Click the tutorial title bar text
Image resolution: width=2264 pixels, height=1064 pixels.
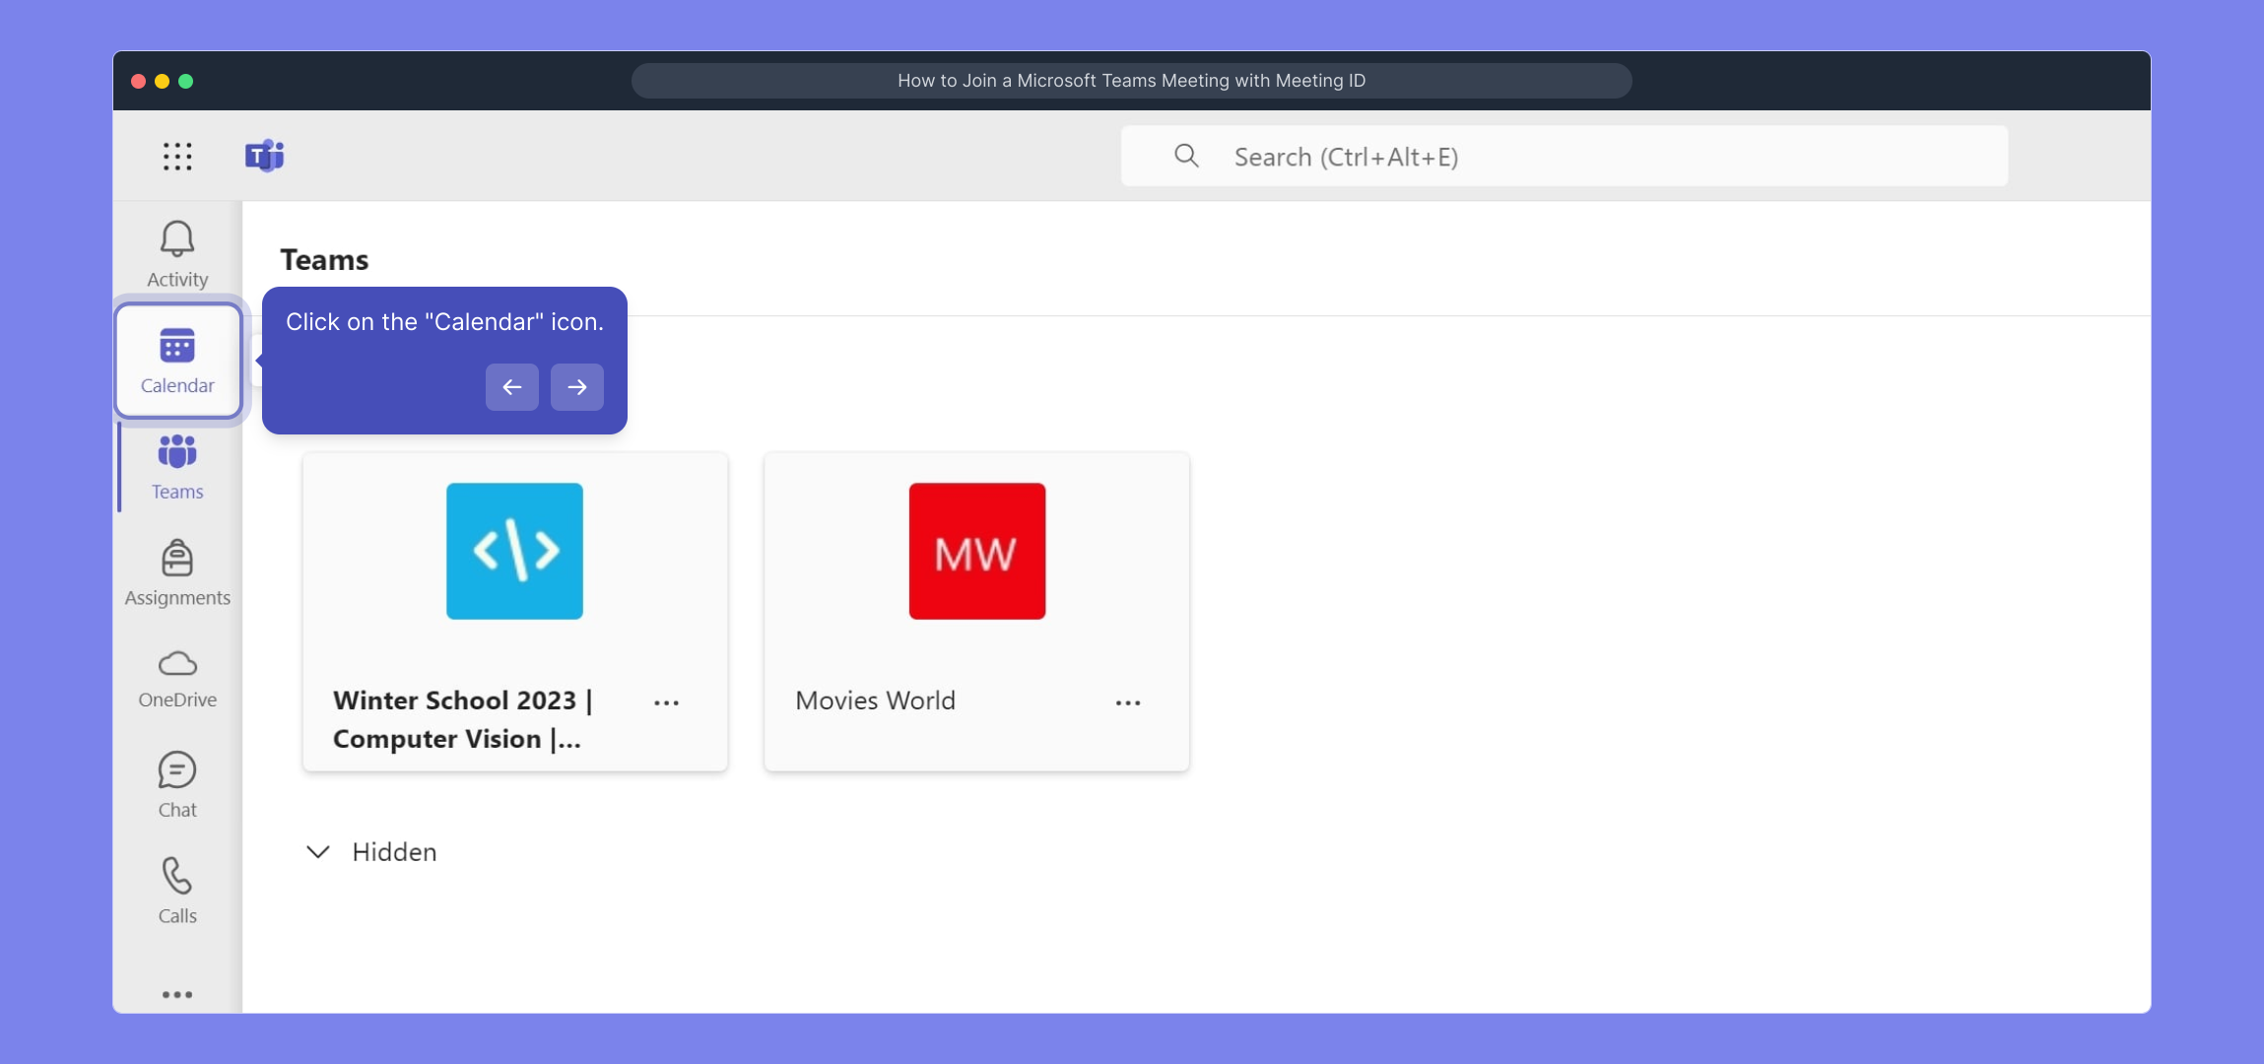tap(1131, 81)
